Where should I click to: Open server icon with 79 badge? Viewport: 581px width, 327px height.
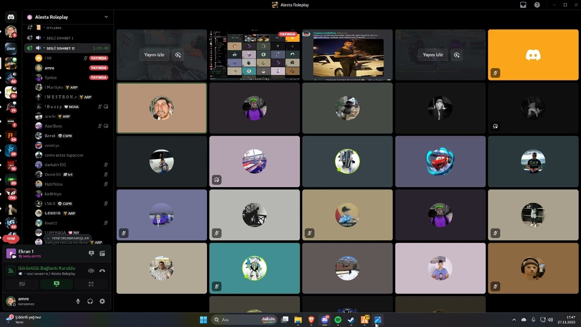(x=11, y=107)
